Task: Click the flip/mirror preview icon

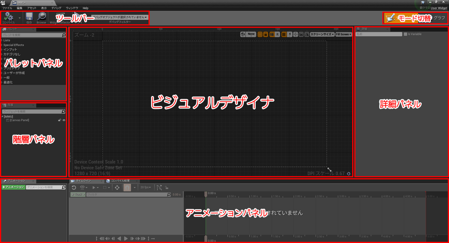Action: point(307,34)
